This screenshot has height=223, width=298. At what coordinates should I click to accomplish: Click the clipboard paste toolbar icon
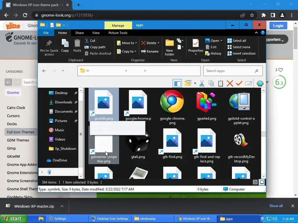pyautogui.click(x=221, y=83)
